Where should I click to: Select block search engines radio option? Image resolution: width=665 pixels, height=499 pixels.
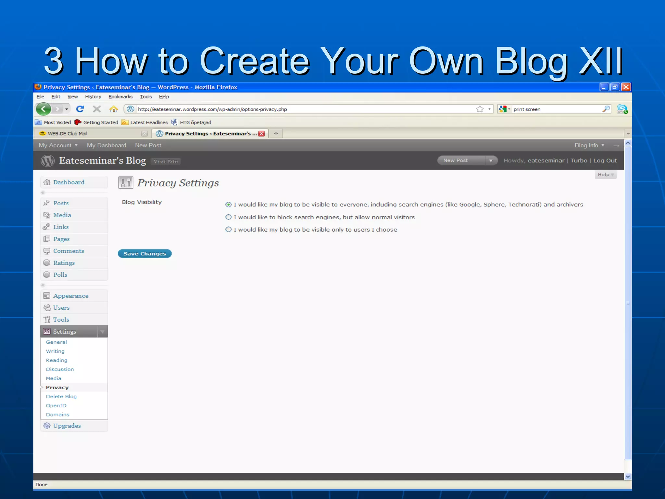228,217
